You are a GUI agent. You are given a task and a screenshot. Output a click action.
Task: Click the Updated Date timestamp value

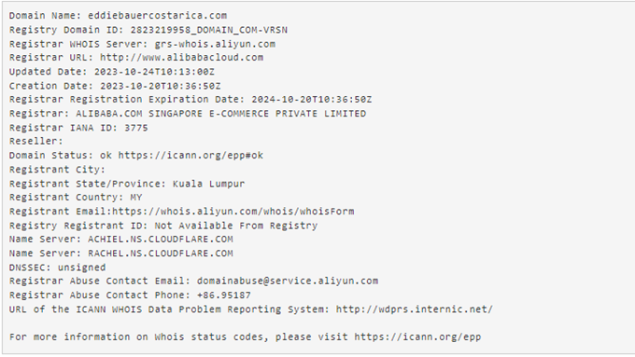(x=154, y=72)
